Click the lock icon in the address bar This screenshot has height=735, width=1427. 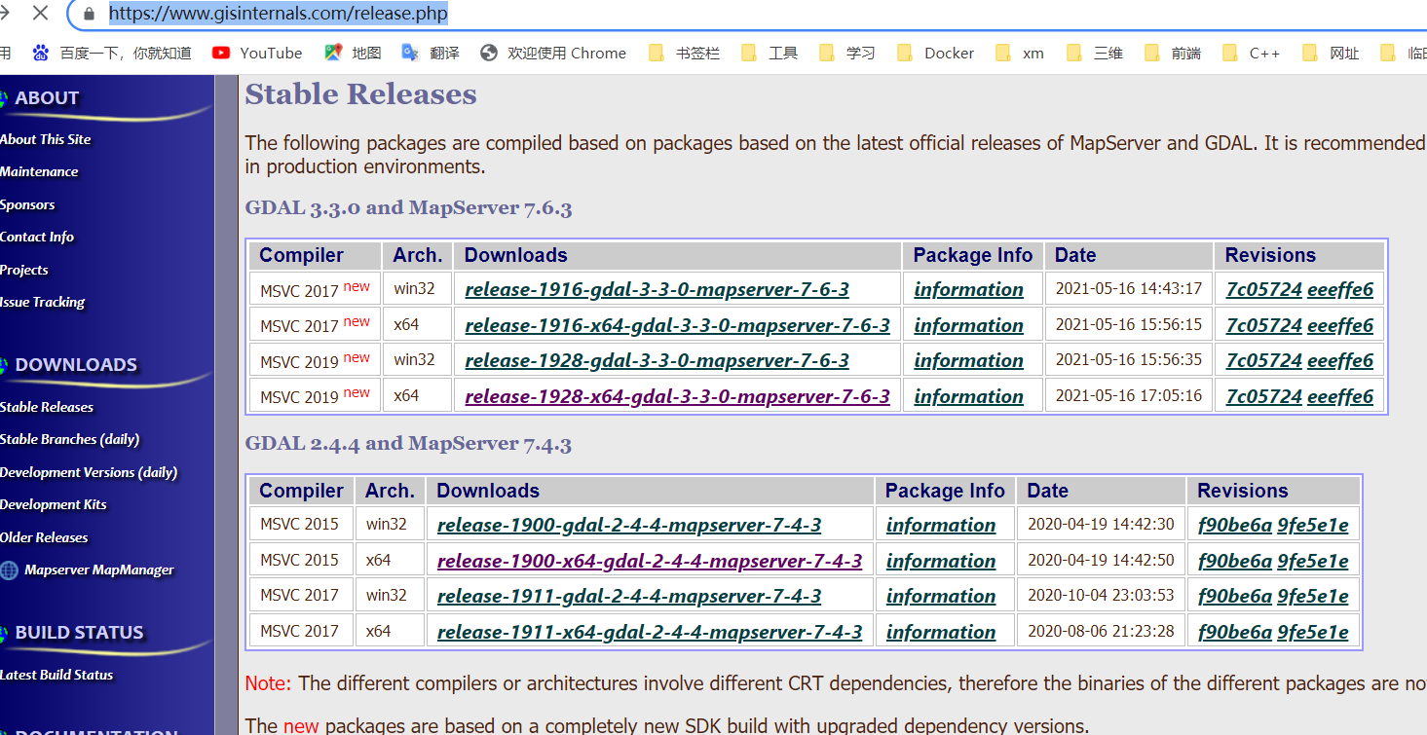(89, 14)
